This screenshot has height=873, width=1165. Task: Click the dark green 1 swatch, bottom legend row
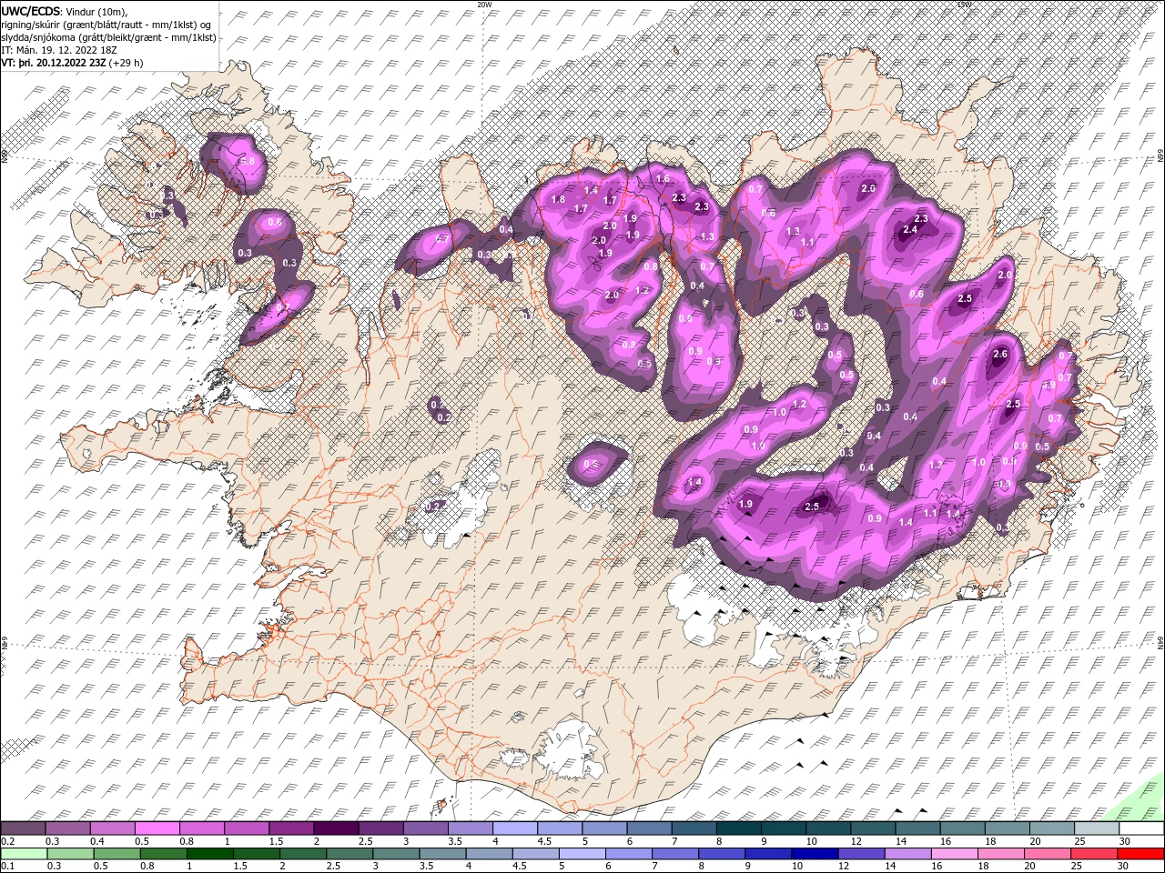208,854
